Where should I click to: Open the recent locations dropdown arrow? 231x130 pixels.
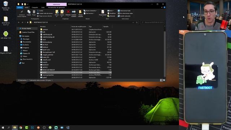click(x=25, y=22)
